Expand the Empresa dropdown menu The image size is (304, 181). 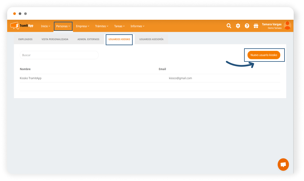click(x=83, y=26)
